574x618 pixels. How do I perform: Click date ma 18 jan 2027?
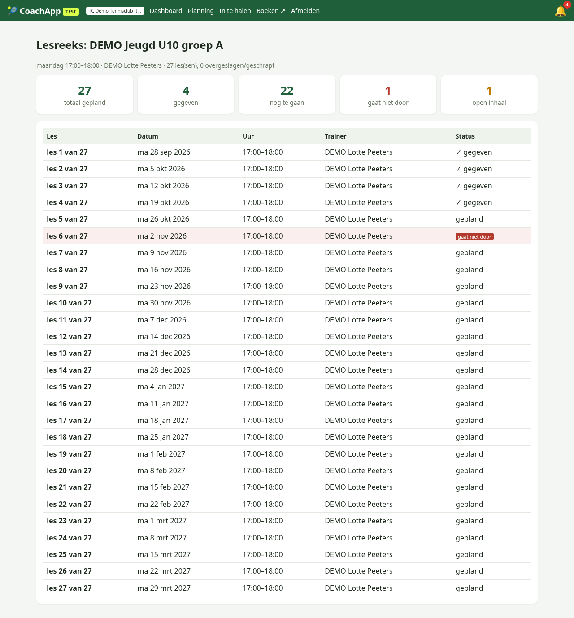tap(163, 420)
